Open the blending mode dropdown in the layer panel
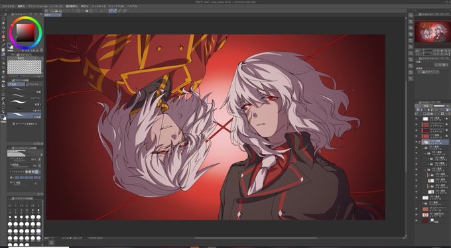The image size is (451, 248). click(x=426, y=106)
